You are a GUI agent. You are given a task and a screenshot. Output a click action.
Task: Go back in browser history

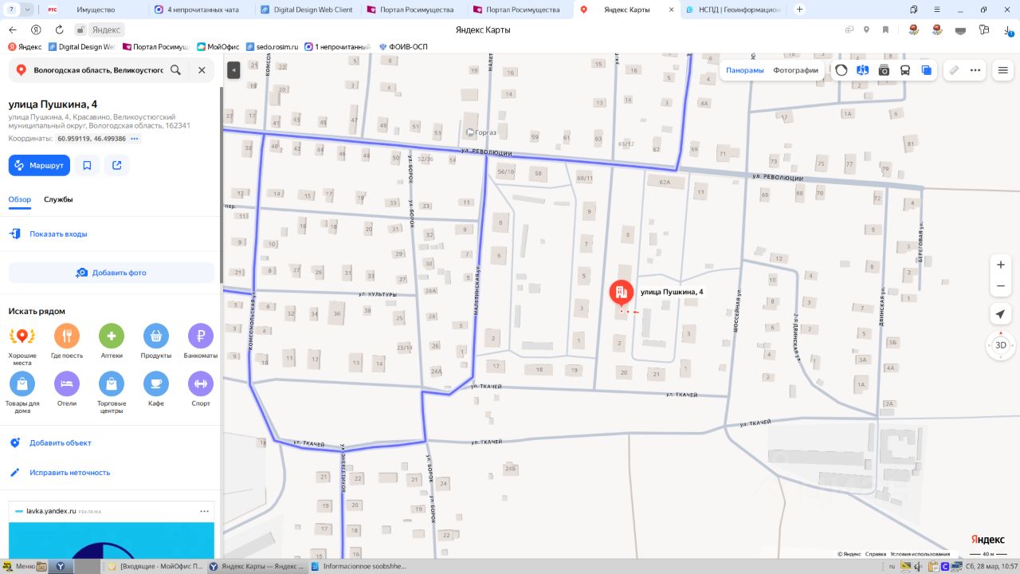[12, 29]
